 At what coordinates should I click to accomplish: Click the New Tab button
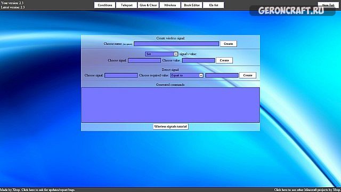[328, 5]
